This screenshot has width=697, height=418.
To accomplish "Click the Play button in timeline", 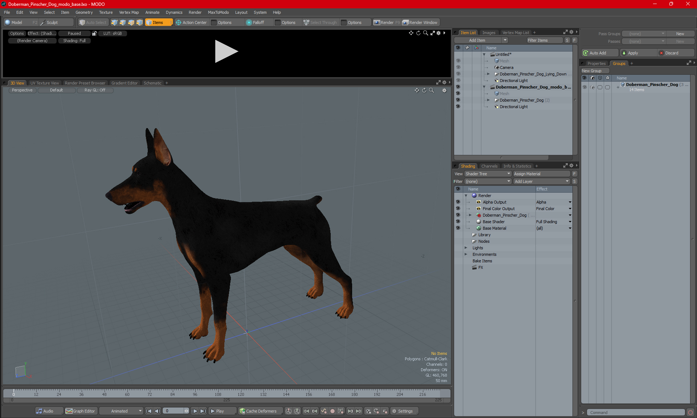I will click(222, 411).
